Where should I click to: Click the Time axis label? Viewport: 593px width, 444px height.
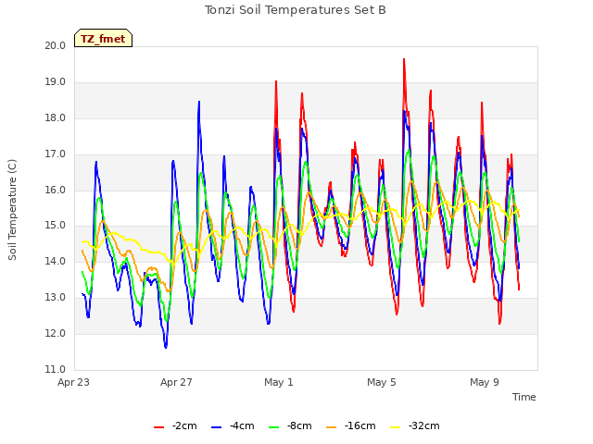pos(524,397)
